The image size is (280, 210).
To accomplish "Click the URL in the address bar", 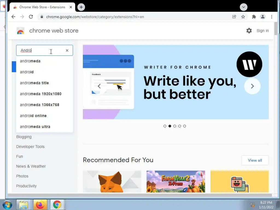I will [95, 17].
